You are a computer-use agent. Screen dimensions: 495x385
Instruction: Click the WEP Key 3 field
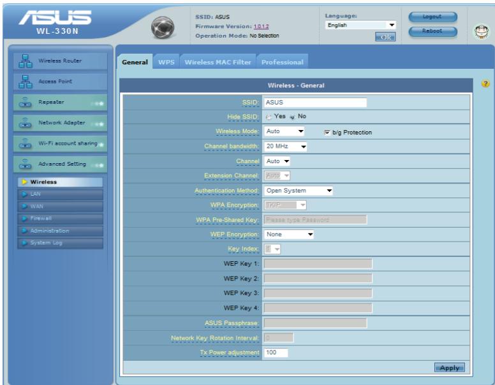[x=318, y=293]
